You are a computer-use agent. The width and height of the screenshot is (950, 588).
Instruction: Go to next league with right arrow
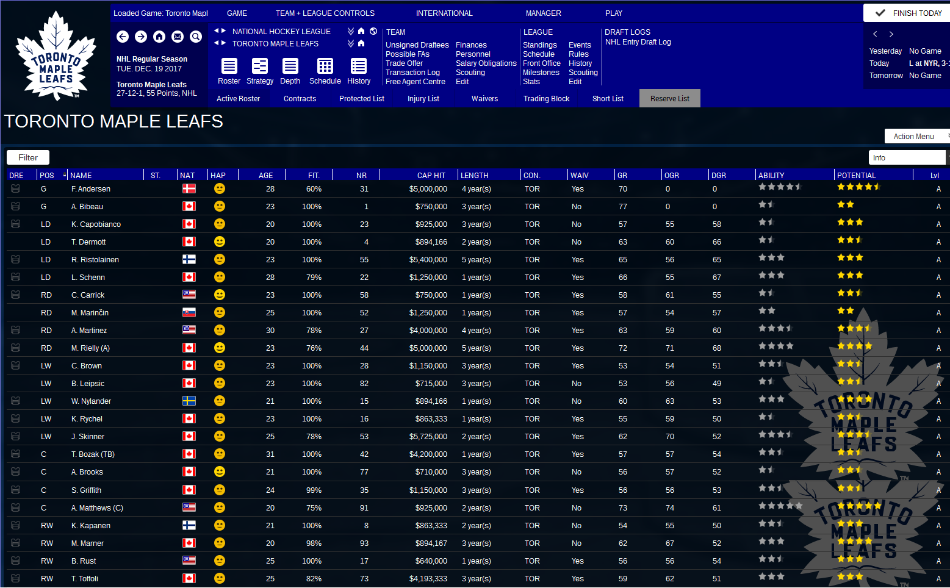point(224,30)
